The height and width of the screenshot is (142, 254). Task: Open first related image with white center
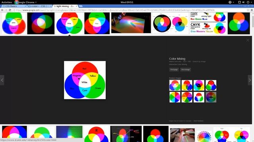pos(175,85)
